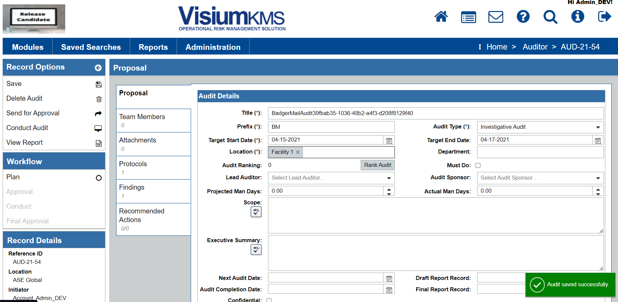Click the Save floppy disk icon

point(99,84)
